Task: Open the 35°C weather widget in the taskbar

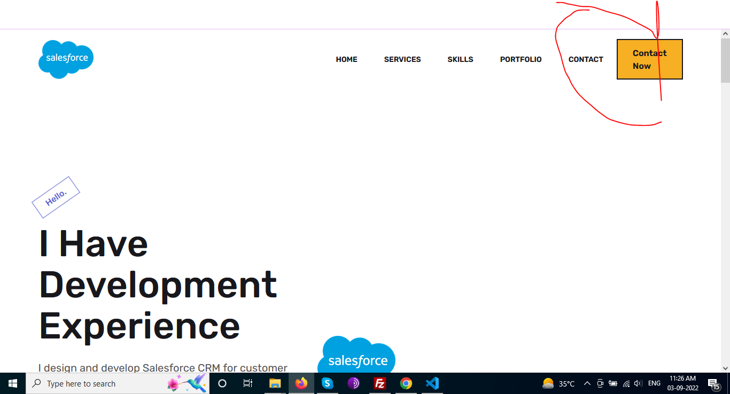Action: [x=558, y=383]
